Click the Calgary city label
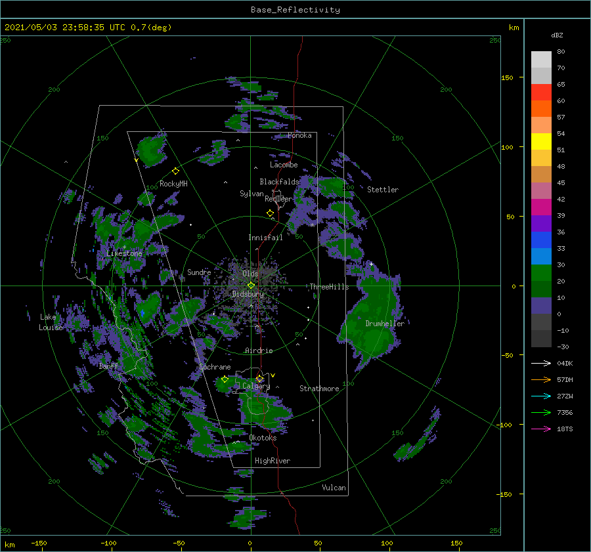This screenshot has height=552, width=591. 256,386
